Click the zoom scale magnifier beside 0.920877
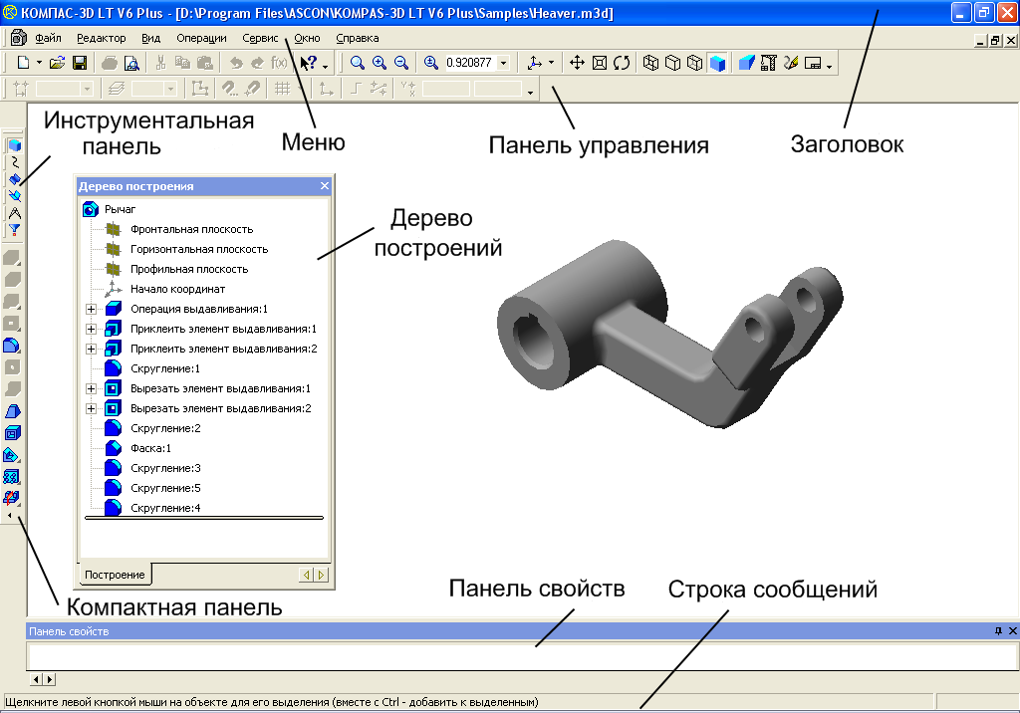The image size is (1020, 713). [x=430, y=63]
